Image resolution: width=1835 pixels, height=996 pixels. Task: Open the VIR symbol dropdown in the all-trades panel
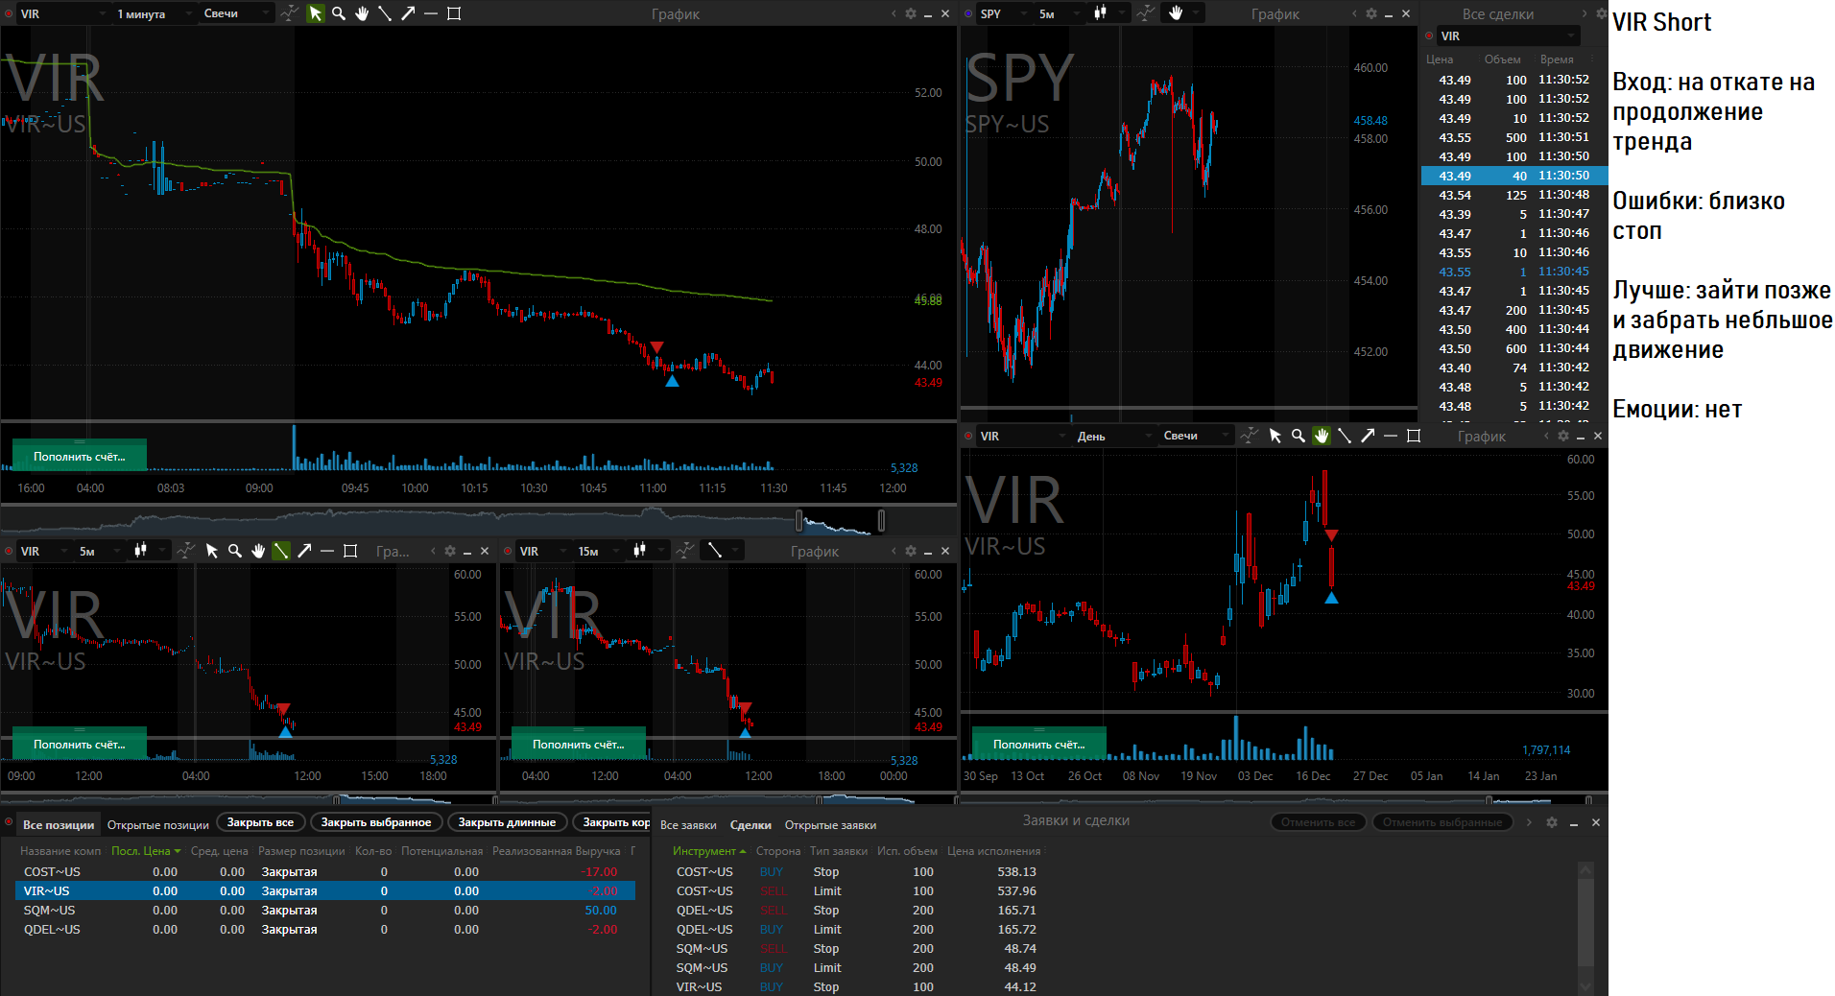coord(1508,36)
